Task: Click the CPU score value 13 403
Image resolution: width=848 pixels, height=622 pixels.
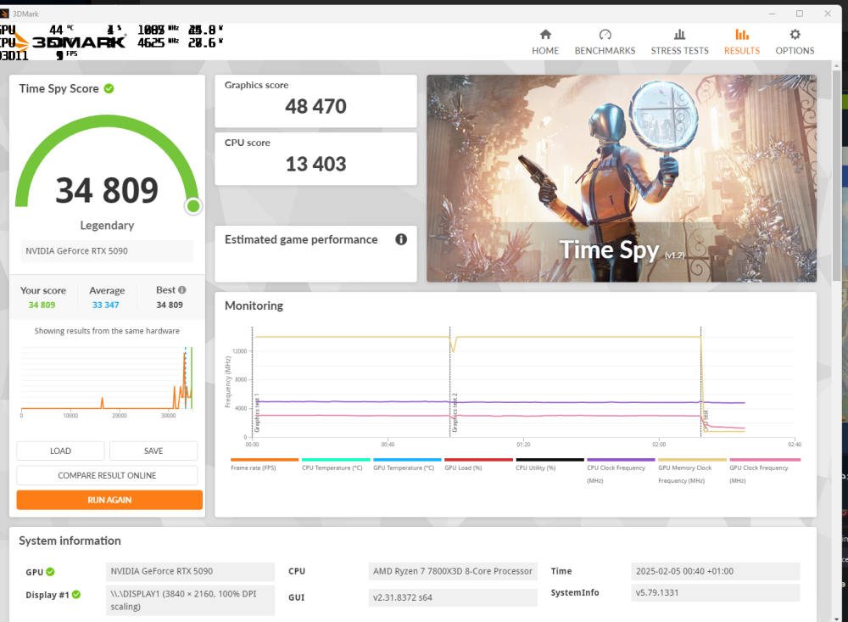Action: (x=315, y=164)
